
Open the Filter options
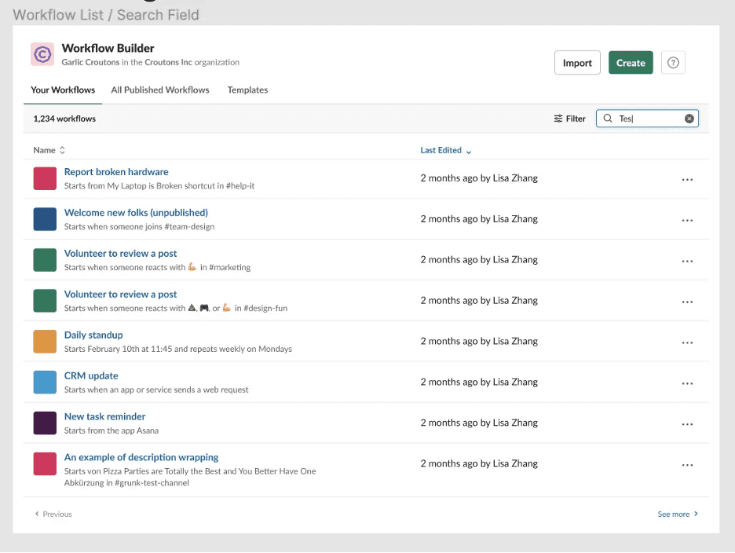tap(569, 118)
